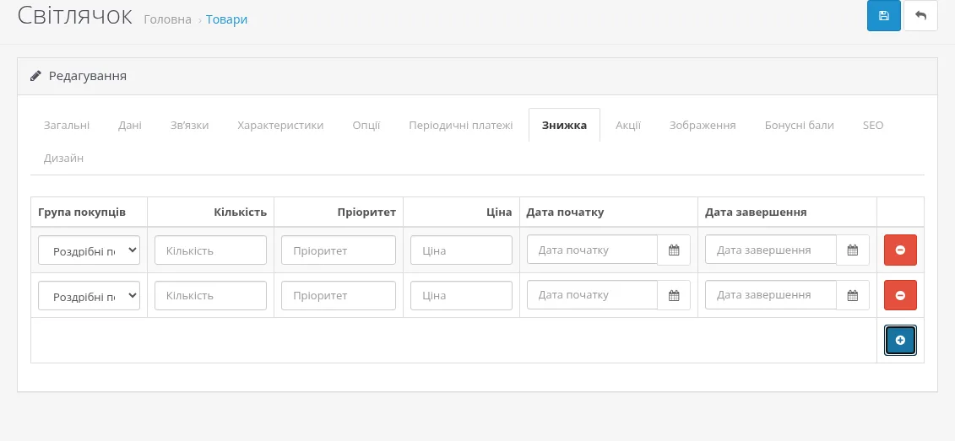Open the Загальні tab

tap(67, 126)
